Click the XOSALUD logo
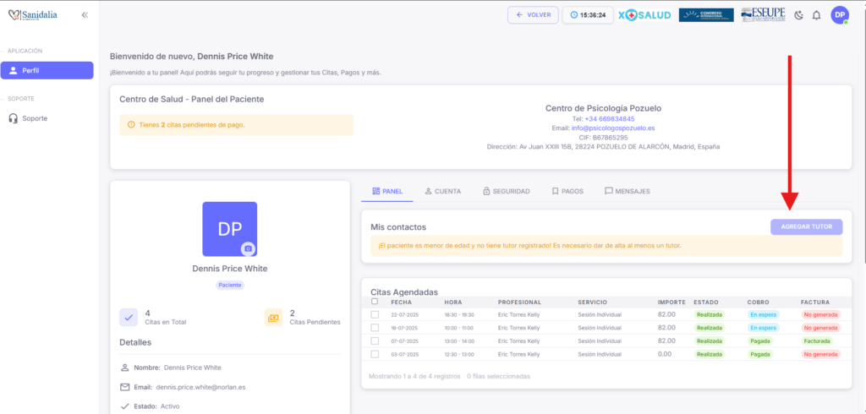 [x=644, y=15]
